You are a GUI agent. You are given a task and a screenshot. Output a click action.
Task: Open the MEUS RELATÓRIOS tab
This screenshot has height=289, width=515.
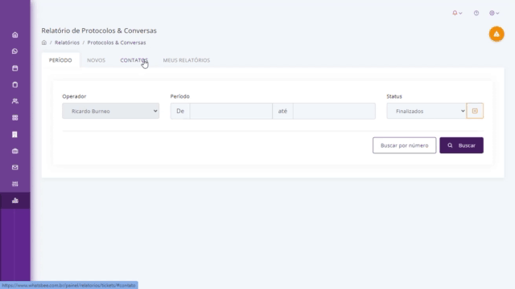click(x=187, y=60)
